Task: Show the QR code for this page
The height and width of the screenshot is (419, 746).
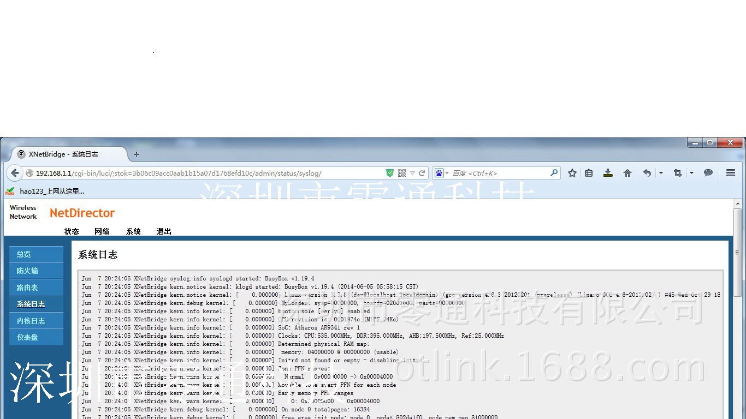Action: (x=402, y=173)
